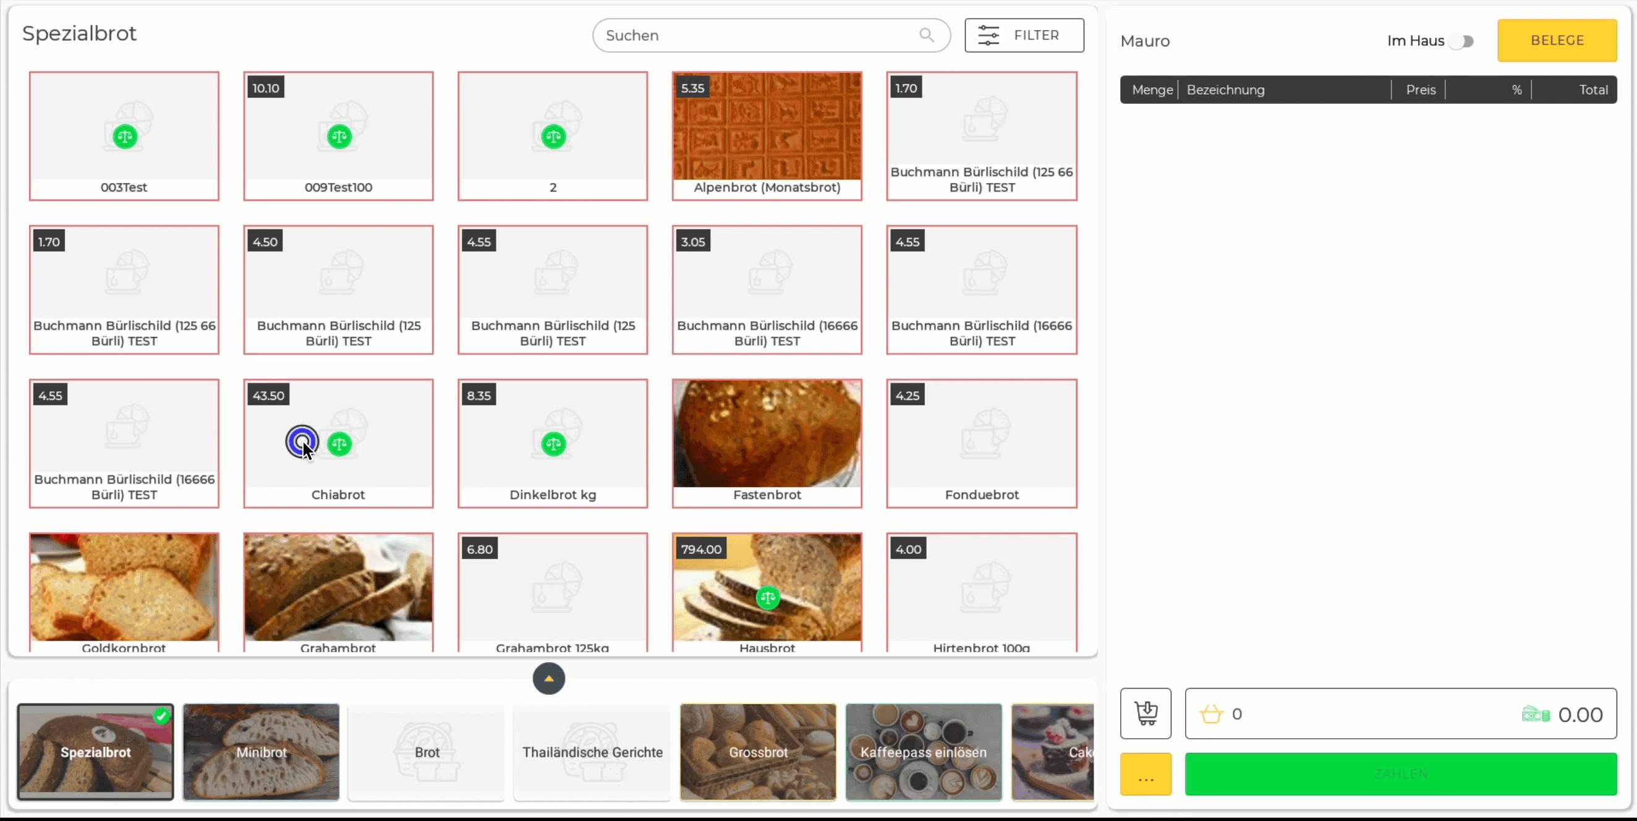Click the magnifier icon in search field
This screenshot has width=1637, height=821.
927,35
